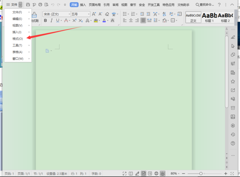Screen dimensions: 240x177
Task: Click the Print icon in quick toolbar
Action: point(40,4)
